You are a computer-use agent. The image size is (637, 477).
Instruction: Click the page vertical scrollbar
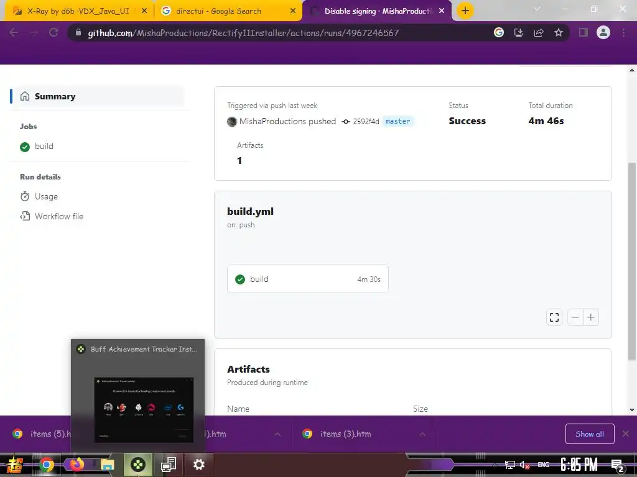(632, 261)
